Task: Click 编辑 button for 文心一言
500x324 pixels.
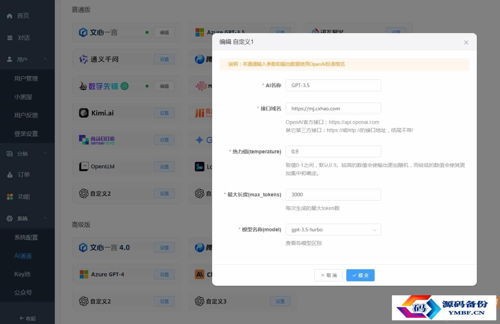Action: (164, 32)
